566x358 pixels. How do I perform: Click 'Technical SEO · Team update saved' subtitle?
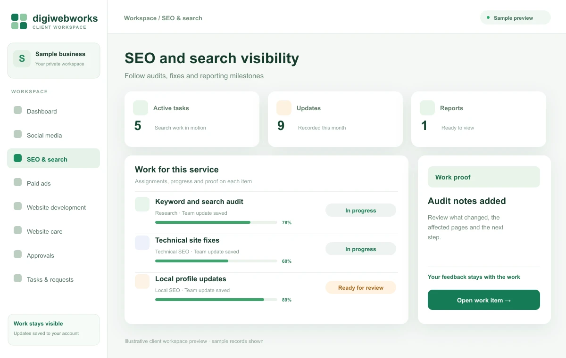click(197, 252)
